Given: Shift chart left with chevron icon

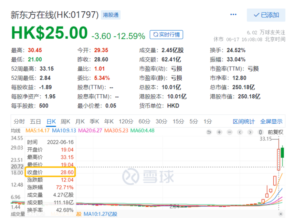Looking at the screenshot, I should [x=240, y=132].
